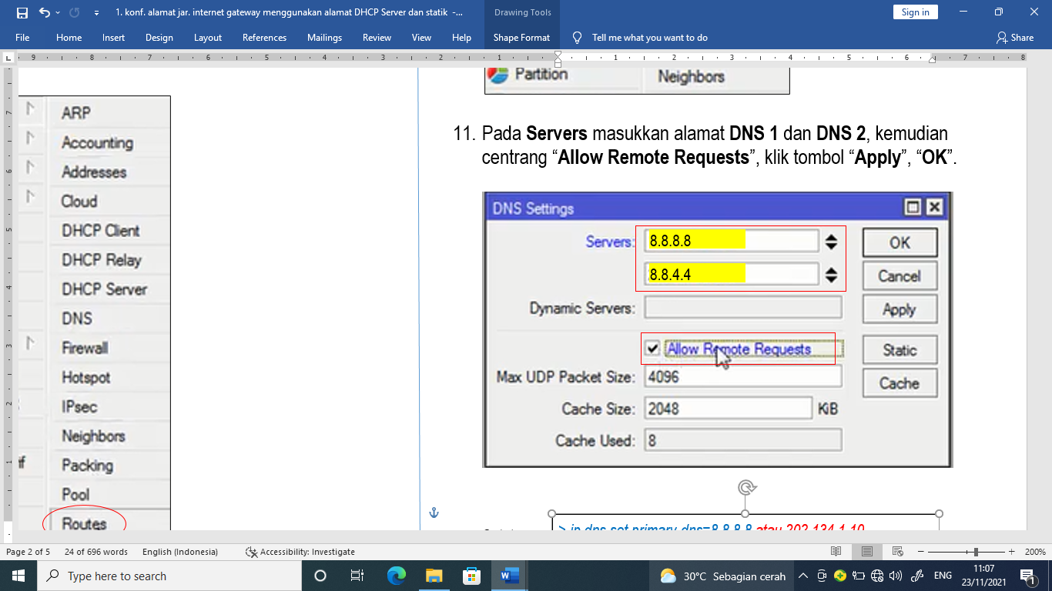The width and height of the screenshot is (1052, 591).
Task: Toggle the Allow Remote Requests checkbox
Action: 653,349
